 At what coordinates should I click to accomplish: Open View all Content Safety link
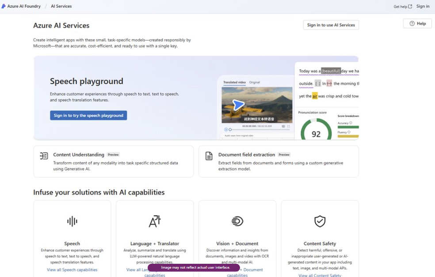[320, 275]
